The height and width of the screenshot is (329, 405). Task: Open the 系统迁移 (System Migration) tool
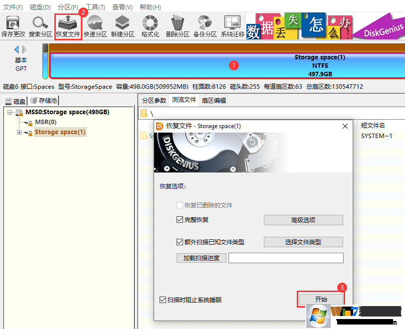(231, 25)
